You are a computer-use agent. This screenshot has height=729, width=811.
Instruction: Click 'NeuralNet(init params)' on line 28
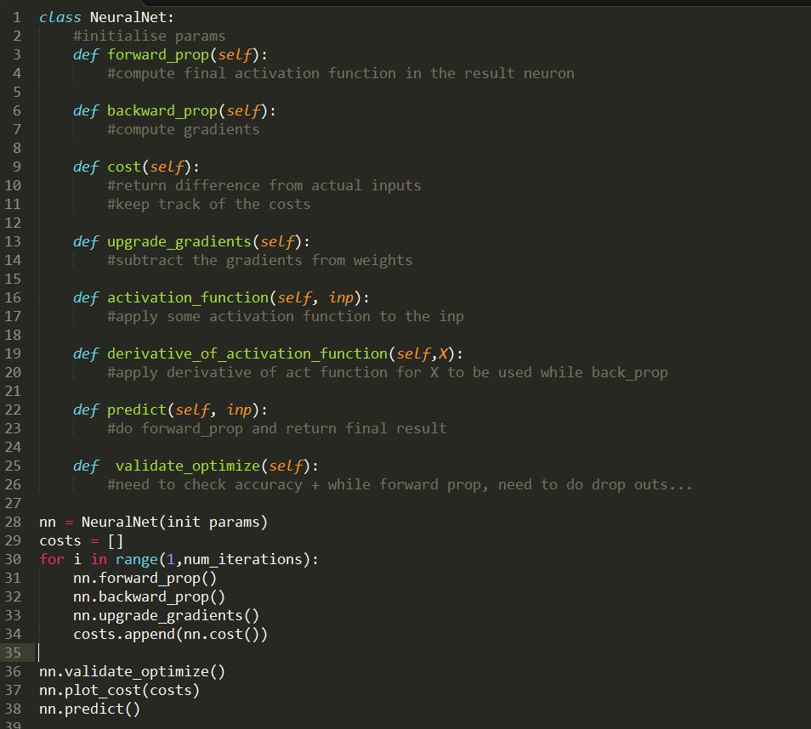point(174,523)
